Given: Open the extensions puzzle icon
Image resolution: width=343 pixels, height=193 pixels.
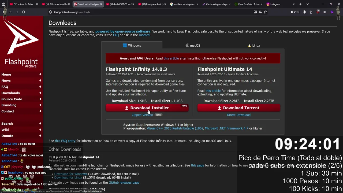Looking at the screenshot, I should (311, 12).
